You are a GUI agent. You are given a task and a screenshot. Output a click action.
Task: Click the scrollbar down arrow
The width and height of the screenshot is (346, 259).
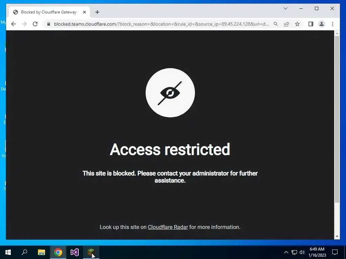tap(337, 236)
